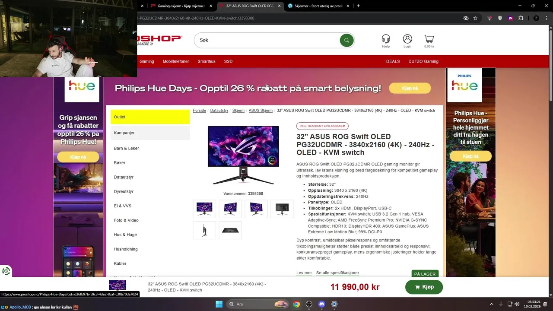The height and width of the screenshot is (311, 553).
Task: Click the Windows taskbar Ara search box
Action: point(258,304)
